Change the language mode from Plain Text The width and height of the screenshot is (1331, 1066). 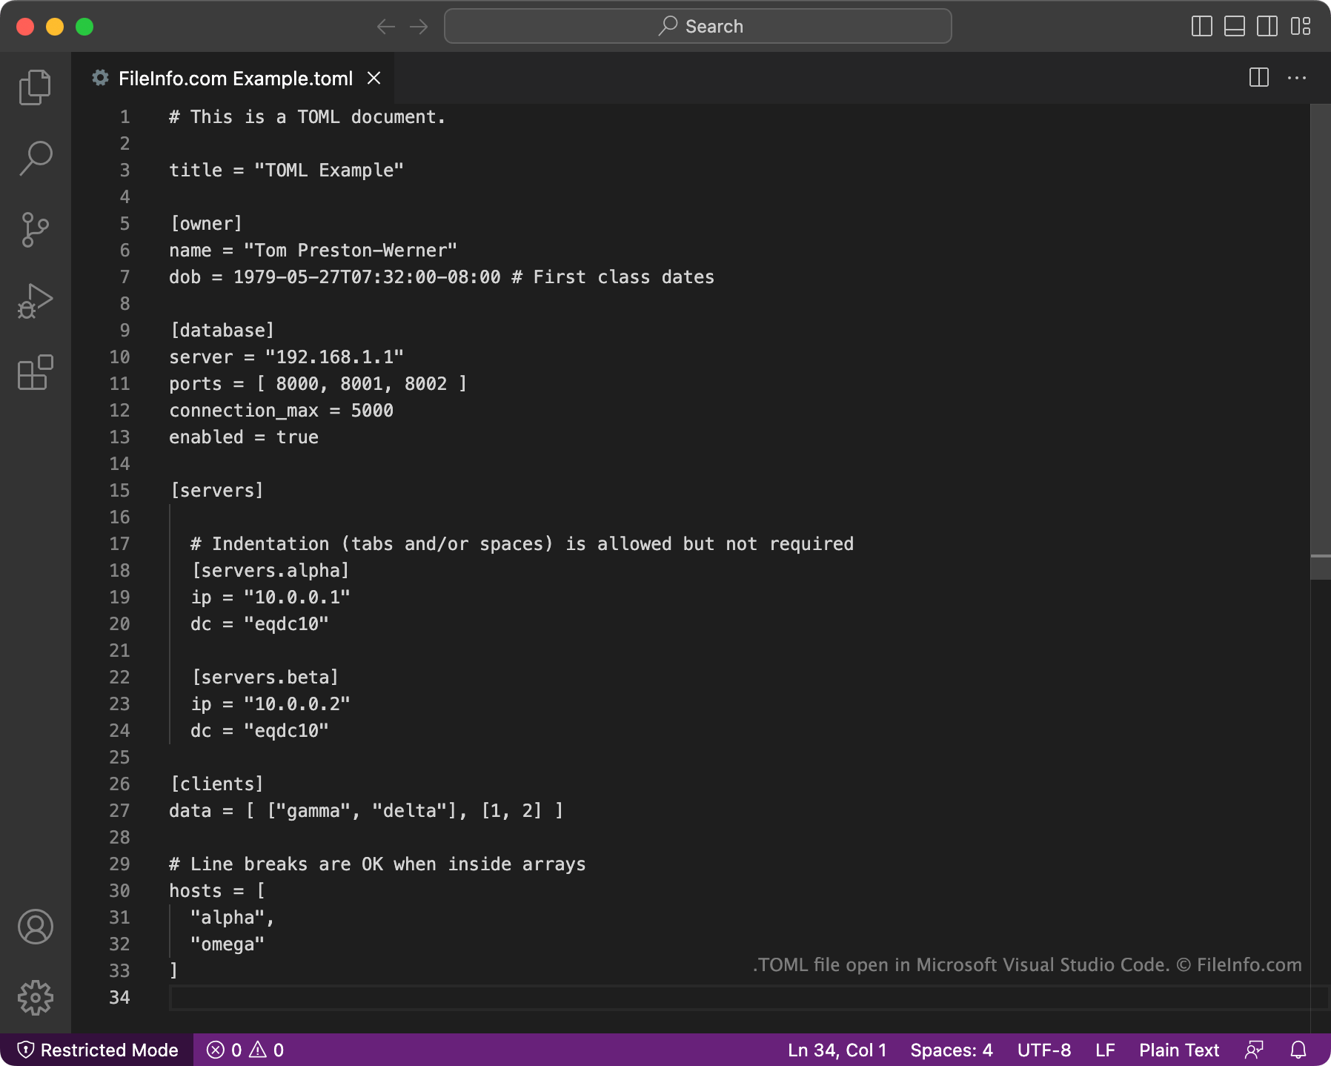[x=1178, y=1050]
